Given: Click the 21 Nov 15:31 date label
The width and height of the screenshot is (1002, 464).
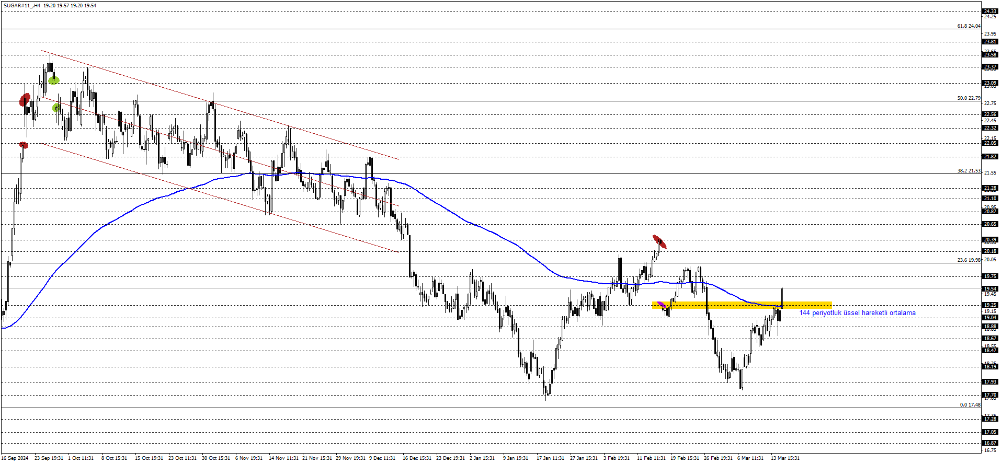Looking at the screenshot, I should 317,458.
